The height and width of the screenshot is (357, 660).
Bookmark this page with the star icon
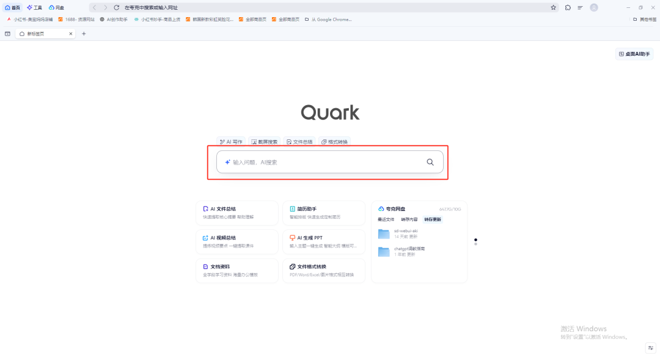pos(553,7)
